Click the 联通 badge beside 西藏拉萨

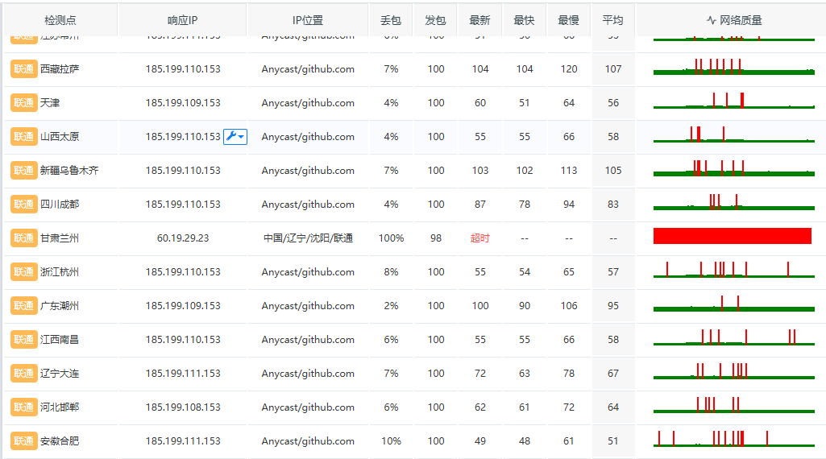[23, 69]
